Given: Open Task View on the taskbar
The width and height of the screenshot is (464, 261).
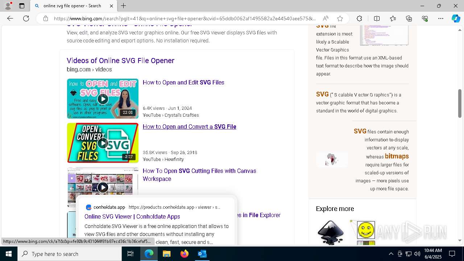Looking at the screenshot, I should tap(130, 254).
